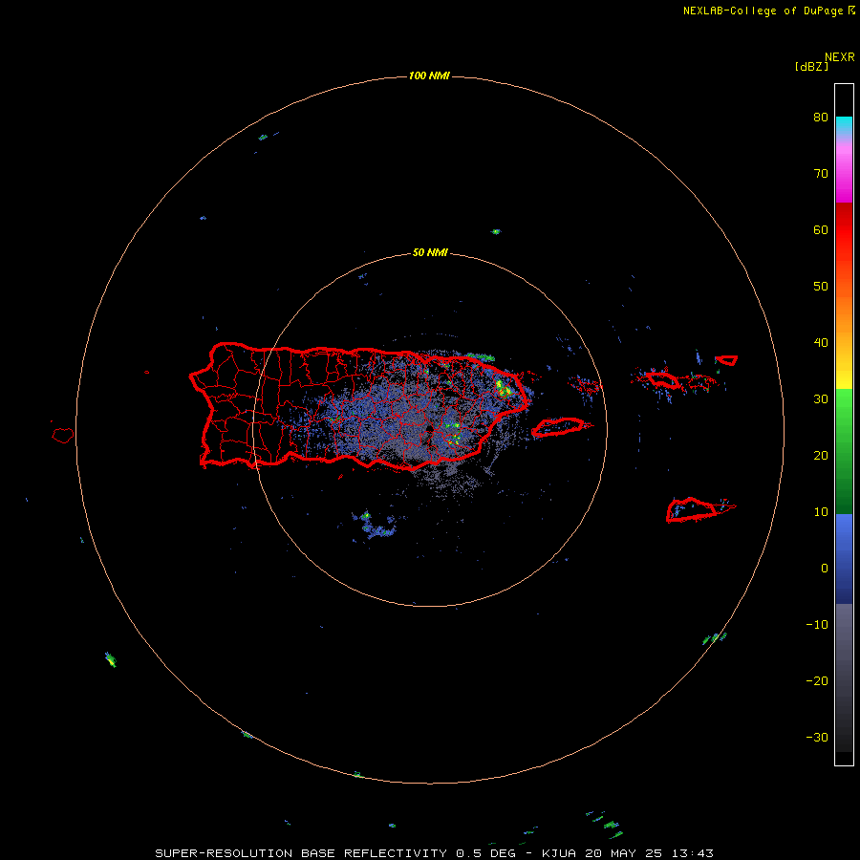Click the 80 dBZ scale value
Viewport: 860px width, 860px height.
point(821,118)
